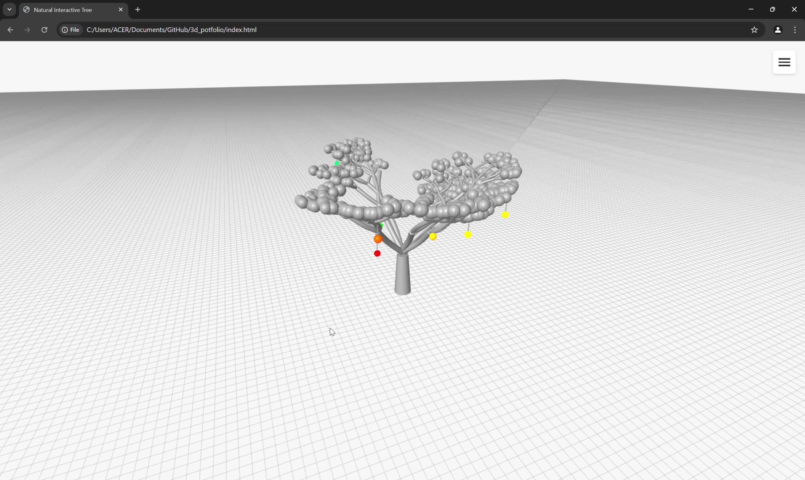Screen dimensions: 805x480
Task: View site info via File chip
Action: coord(71,30)
